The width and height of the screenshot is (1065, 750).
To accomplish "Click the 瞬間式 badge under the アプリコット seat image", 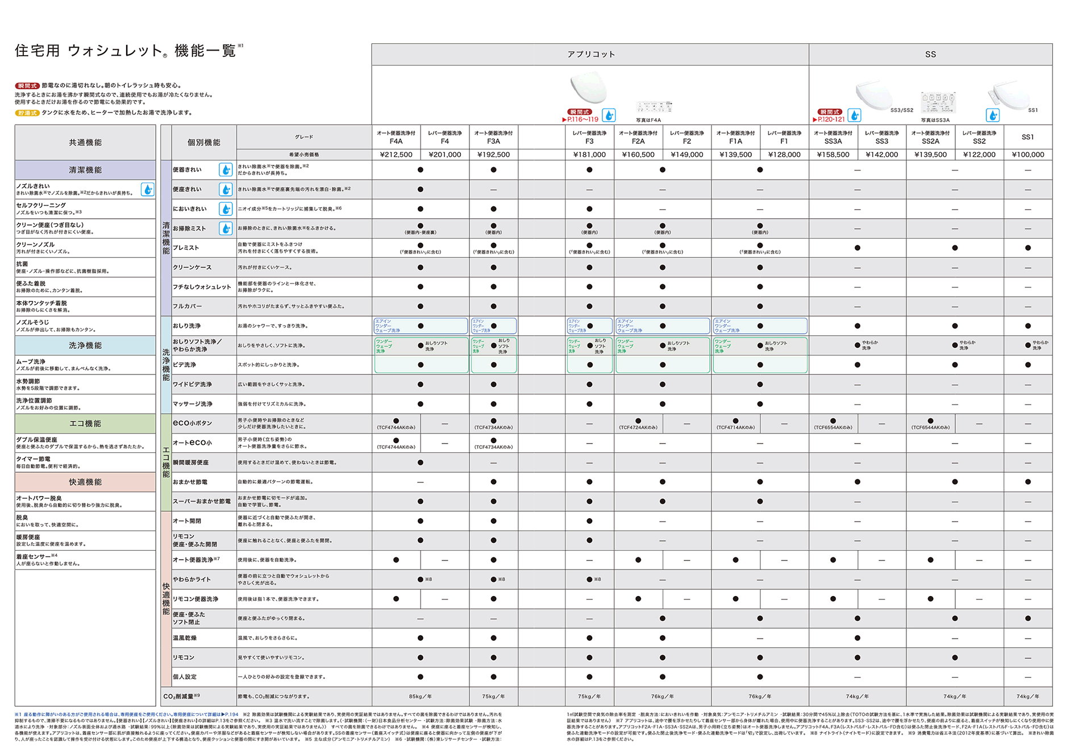I will pyautogui.click(x=580, y=111).
